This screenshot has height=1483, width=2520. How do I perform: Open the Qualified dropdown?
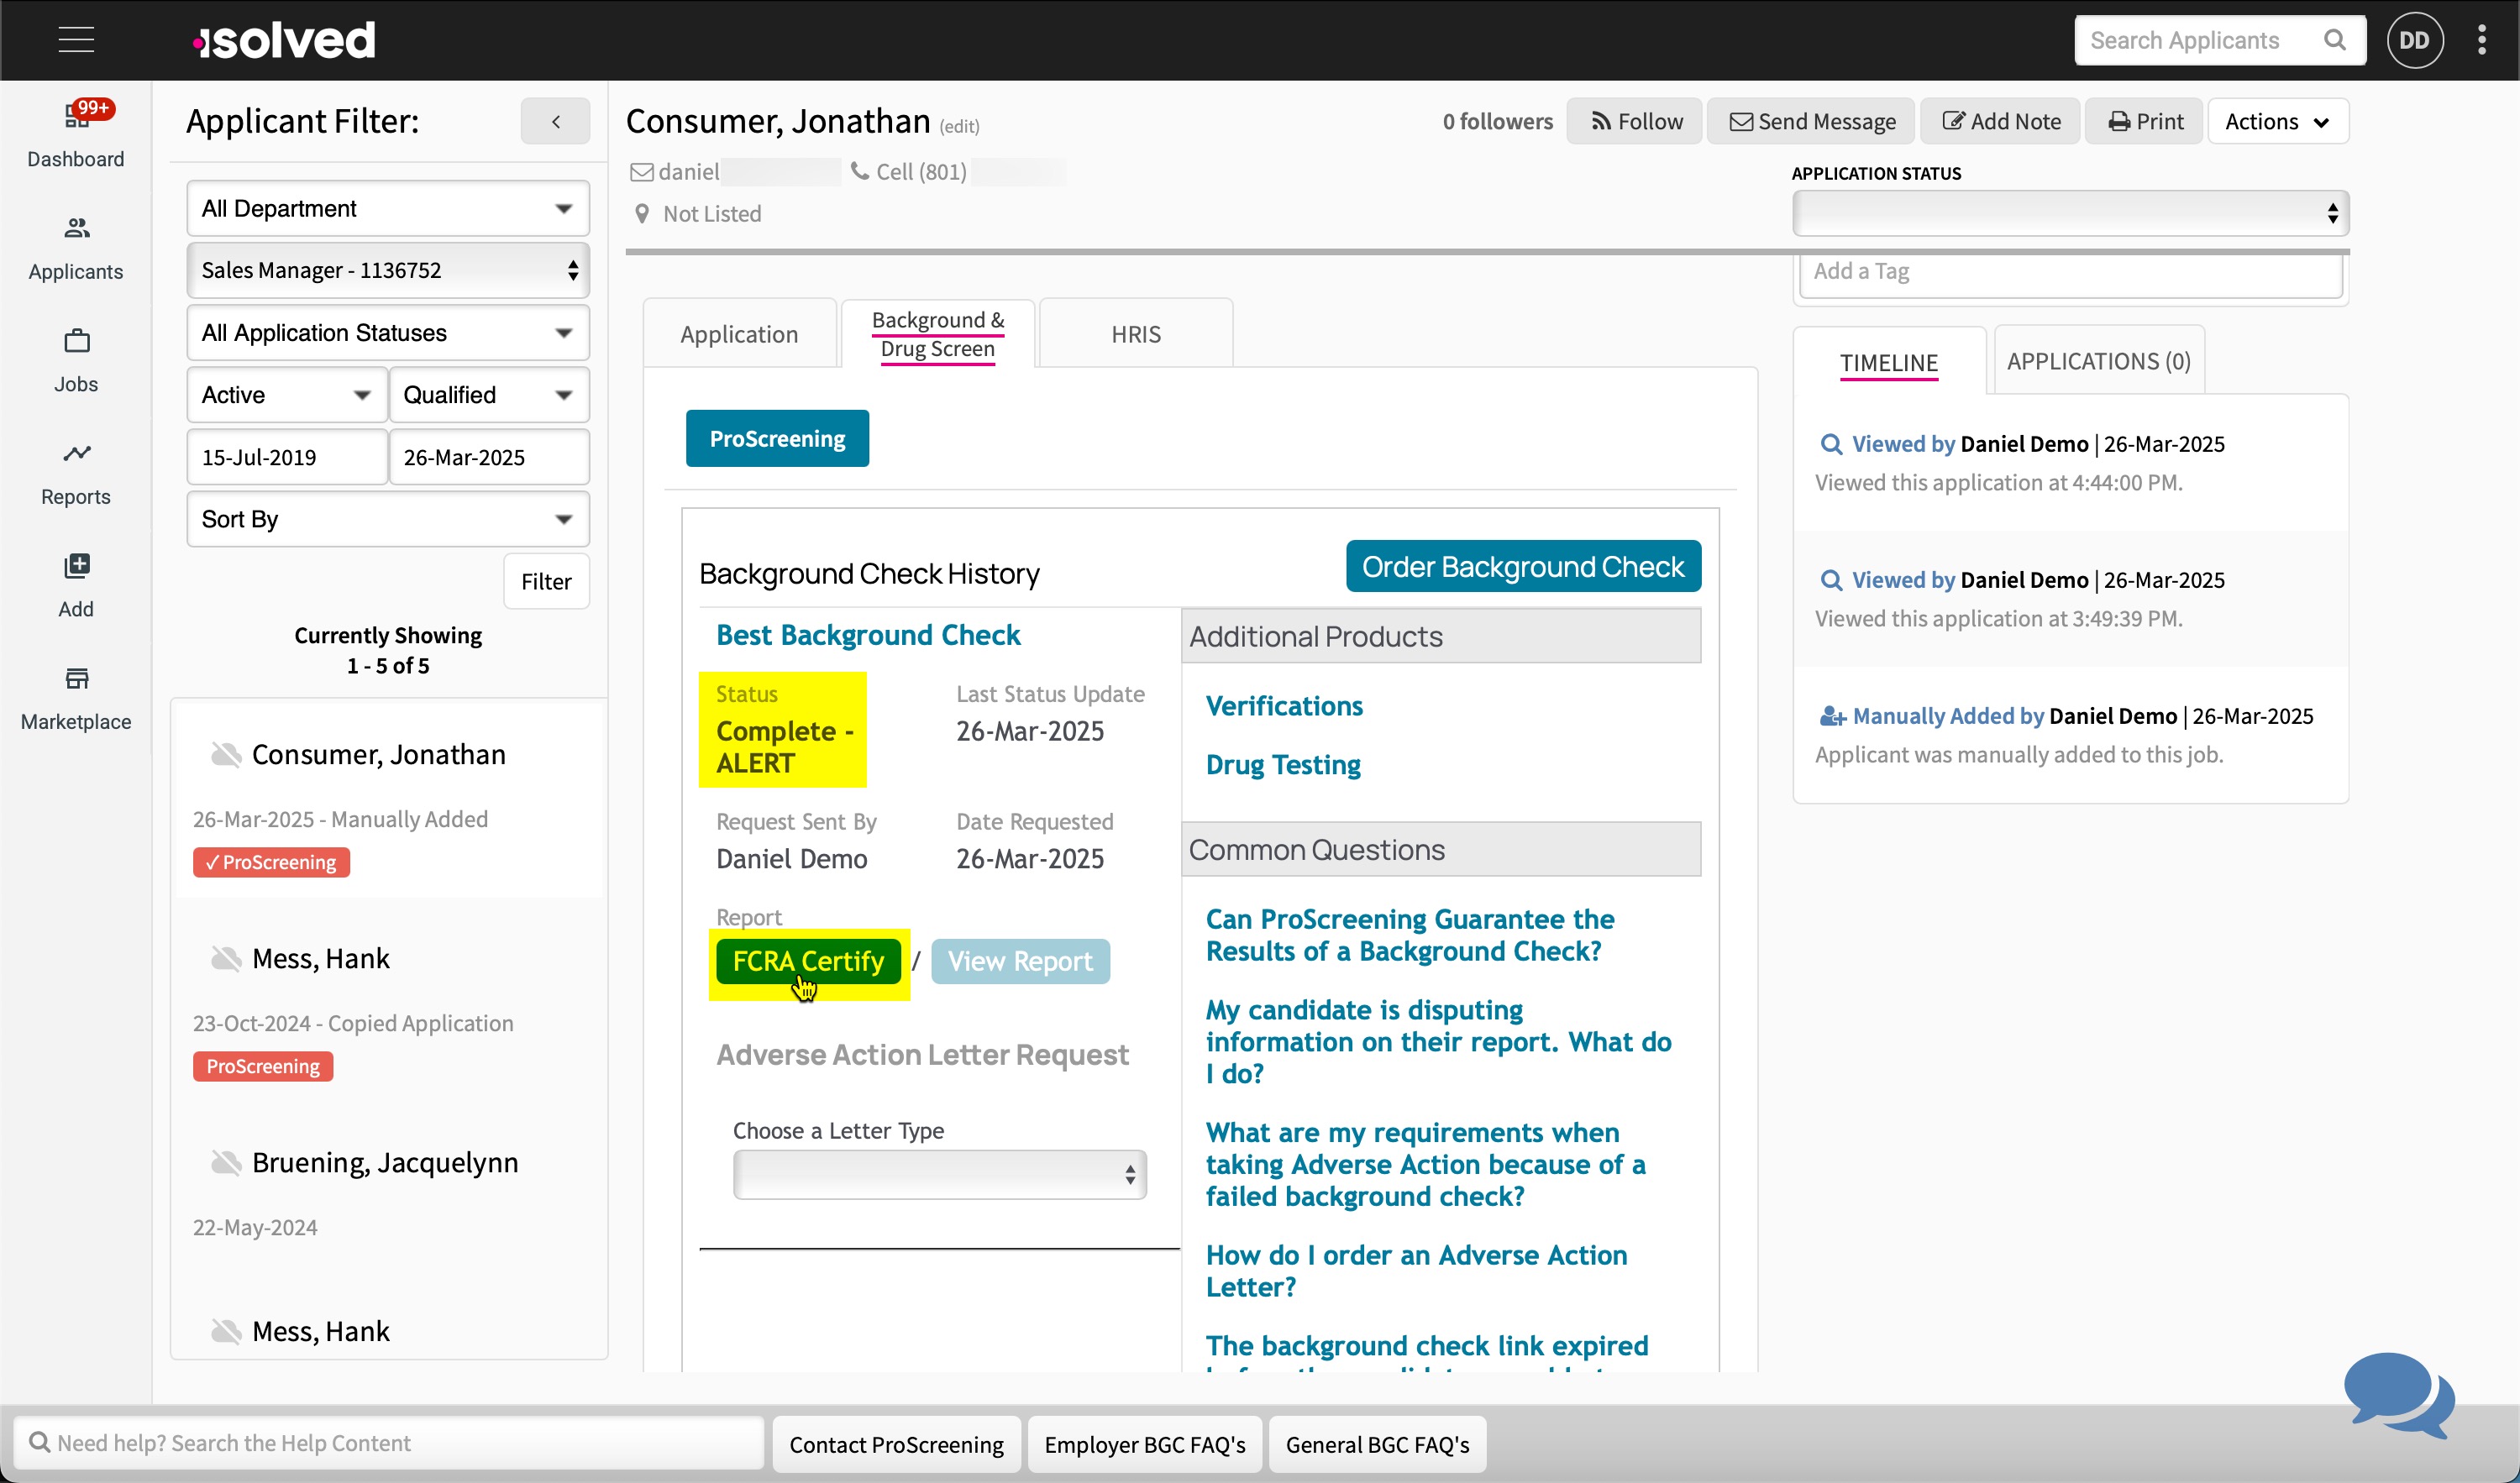[488, 395]
